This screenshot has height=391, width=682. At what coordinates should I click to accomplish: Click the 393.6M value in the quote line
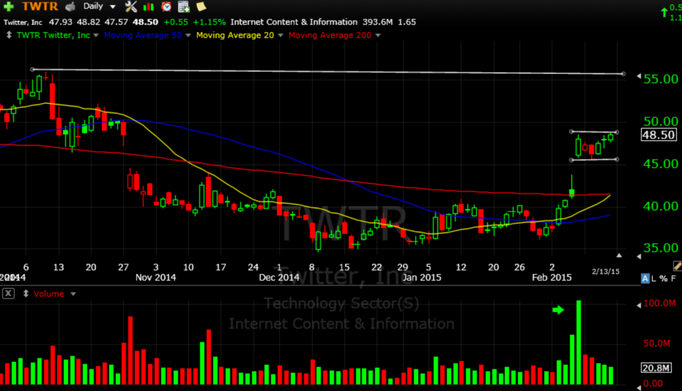click(378, 22)
